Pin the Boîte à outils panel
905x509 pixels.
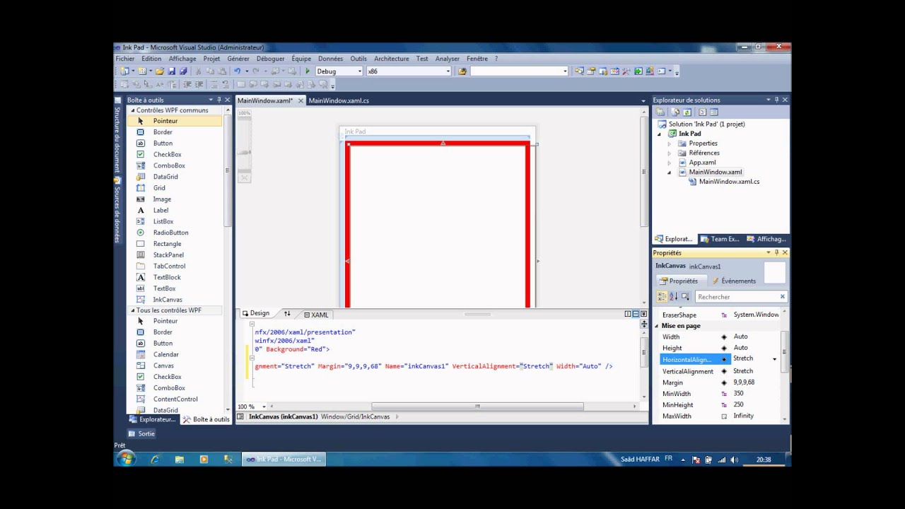(218, 100)
